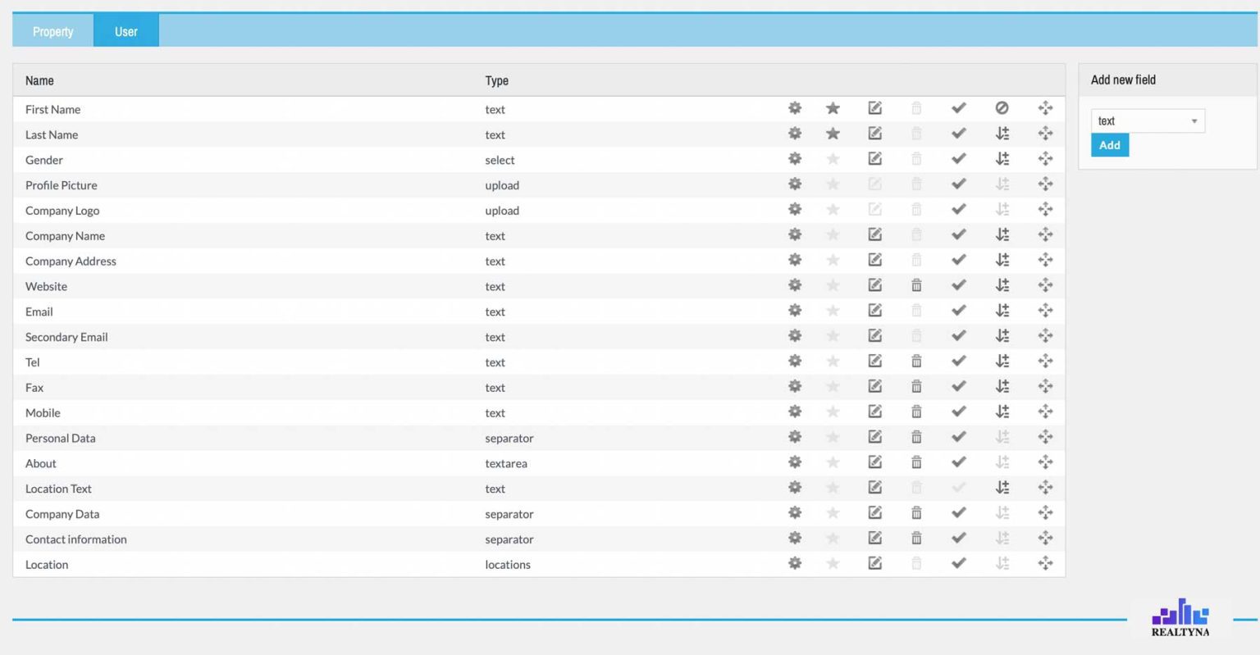1260x655 pixels.
Task: Click move arrows icon for First Name
Action: (1045, 108)
